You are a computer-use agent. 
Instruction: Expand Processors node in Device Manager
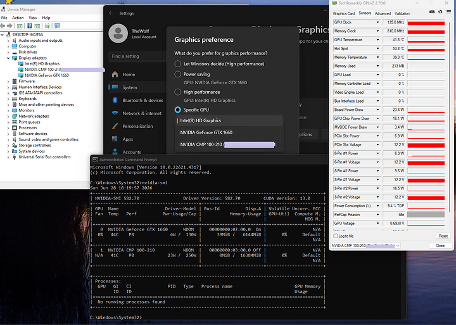[8, 128]
